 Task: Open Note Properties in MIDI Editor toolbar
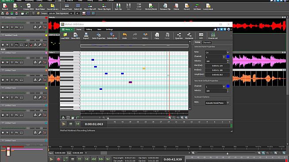point(99,36)
